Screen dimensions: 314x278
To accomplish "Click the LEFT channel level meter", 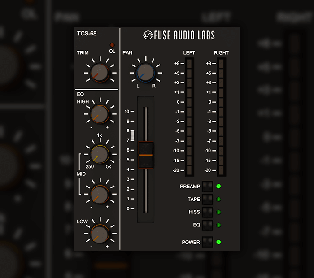I will [x=189, y=117].
